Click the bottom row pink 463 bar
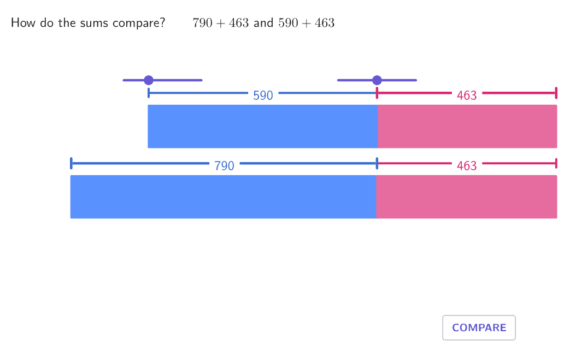 click(x=467, y=196)
